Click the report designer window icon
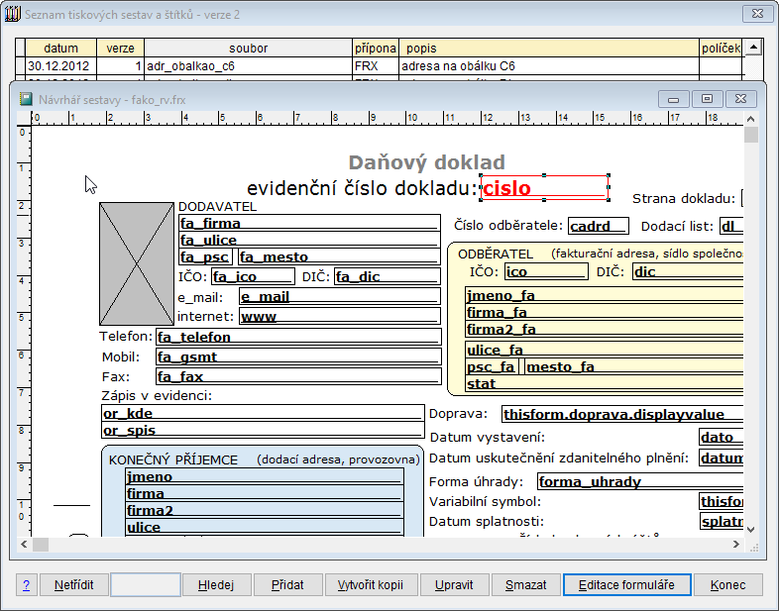Image resolution: width=779 pixels, height=611 pixels. [26, 99]
